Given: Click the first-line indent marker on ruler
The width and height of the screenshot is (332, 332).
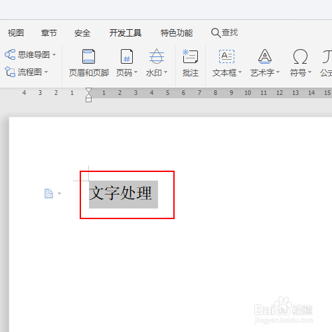Looking at the screenshot, I should pos(88,90).
